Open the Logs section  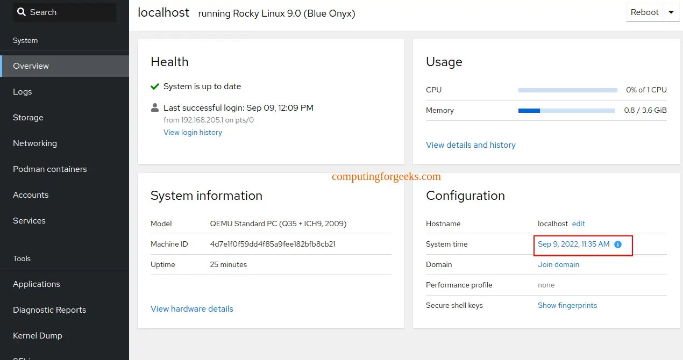point(22,91)
